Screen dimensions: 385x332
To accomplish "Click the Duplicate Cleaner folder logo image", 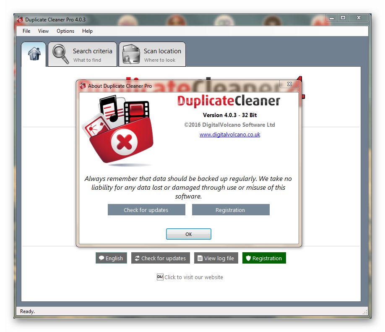I will (x=118, y=130).
